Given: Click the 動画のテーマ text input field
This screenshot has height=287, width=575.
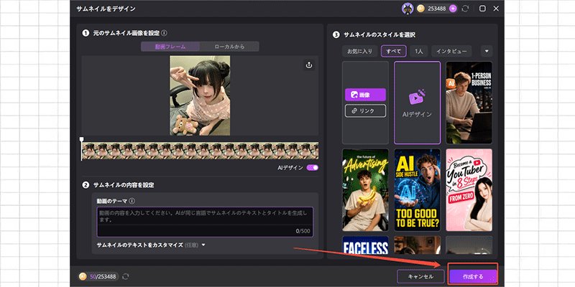Looking at the screenshot, I should tap(205, 222).
